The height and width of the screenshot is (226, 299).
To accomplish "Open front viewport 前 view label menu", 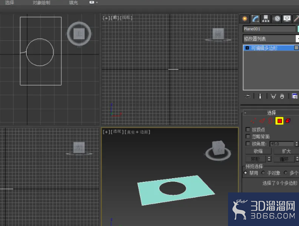I will [115, 17].
